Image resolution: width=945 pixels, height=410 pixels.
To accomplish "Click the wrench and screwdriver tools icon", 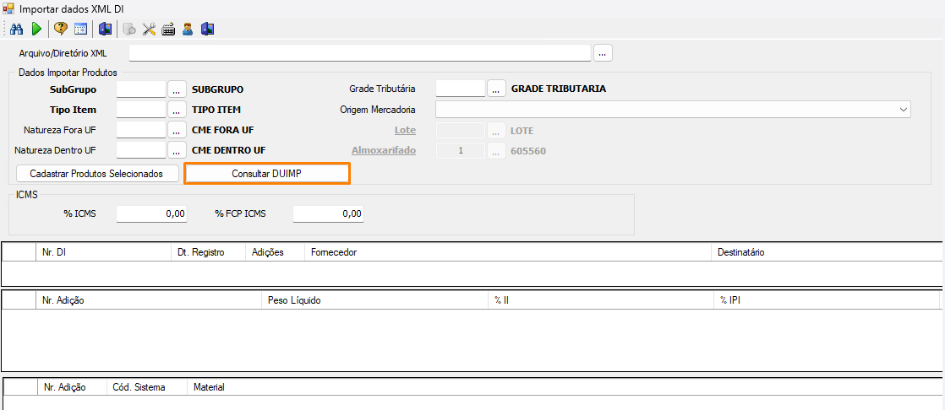I will [x=150, y=30].
